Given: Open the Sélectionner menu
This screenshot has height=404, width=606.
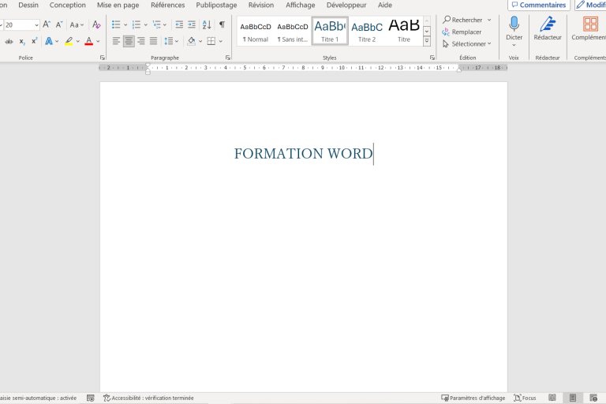Looking at the screenshot, I should [467, 43].
